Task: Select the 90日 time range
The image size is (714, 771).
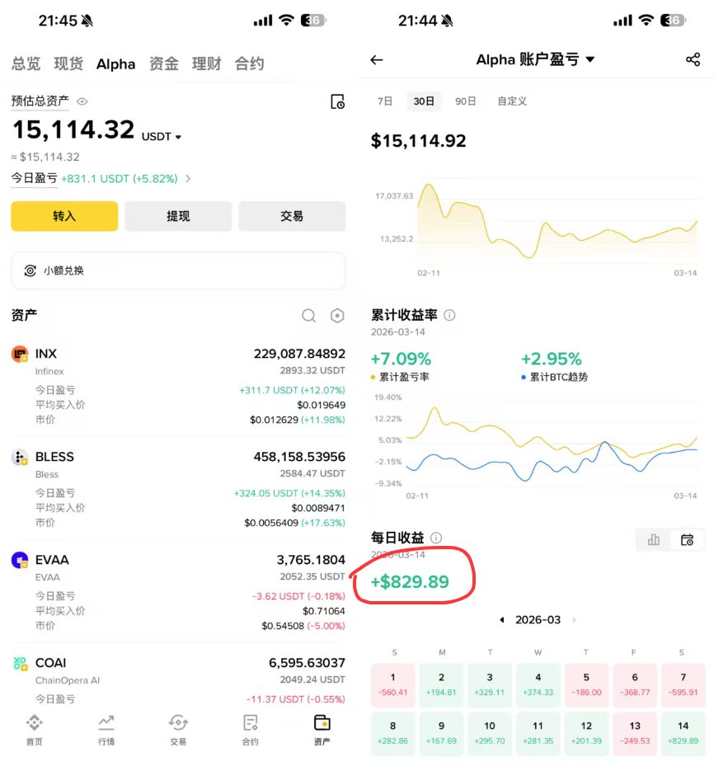Action: pos(465,101)
